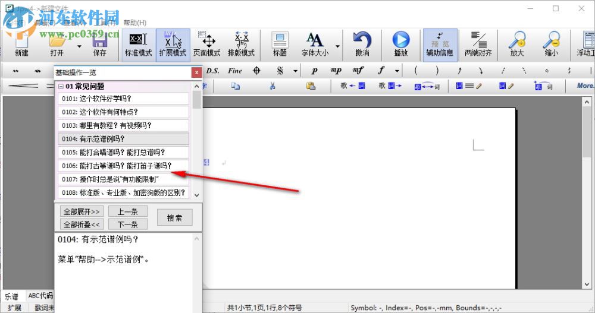This screenshot has height=313, width=595.
Task: Switch to 排版模式 layout mode
Action: (241, 45)
